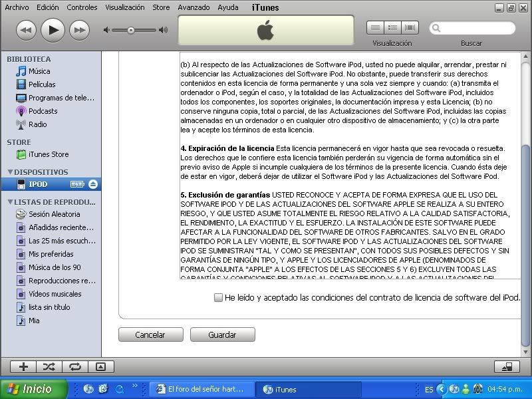The height and width of the screenshot is (399, 532).
Task: Click the scroll down arrow of the scrollbar
Action: (x=525, y=352)
